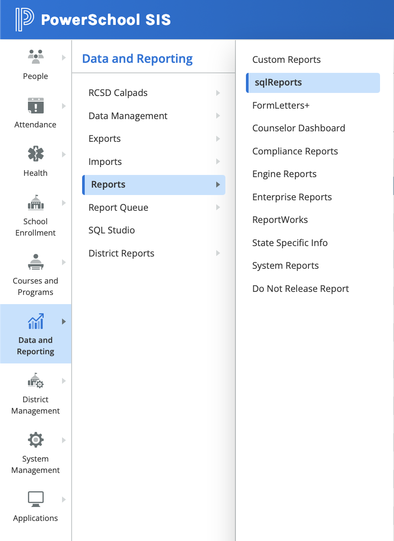Click the PowerSchool SIS title text
This screenshot has width=394, height=541.
click(106, 20)
